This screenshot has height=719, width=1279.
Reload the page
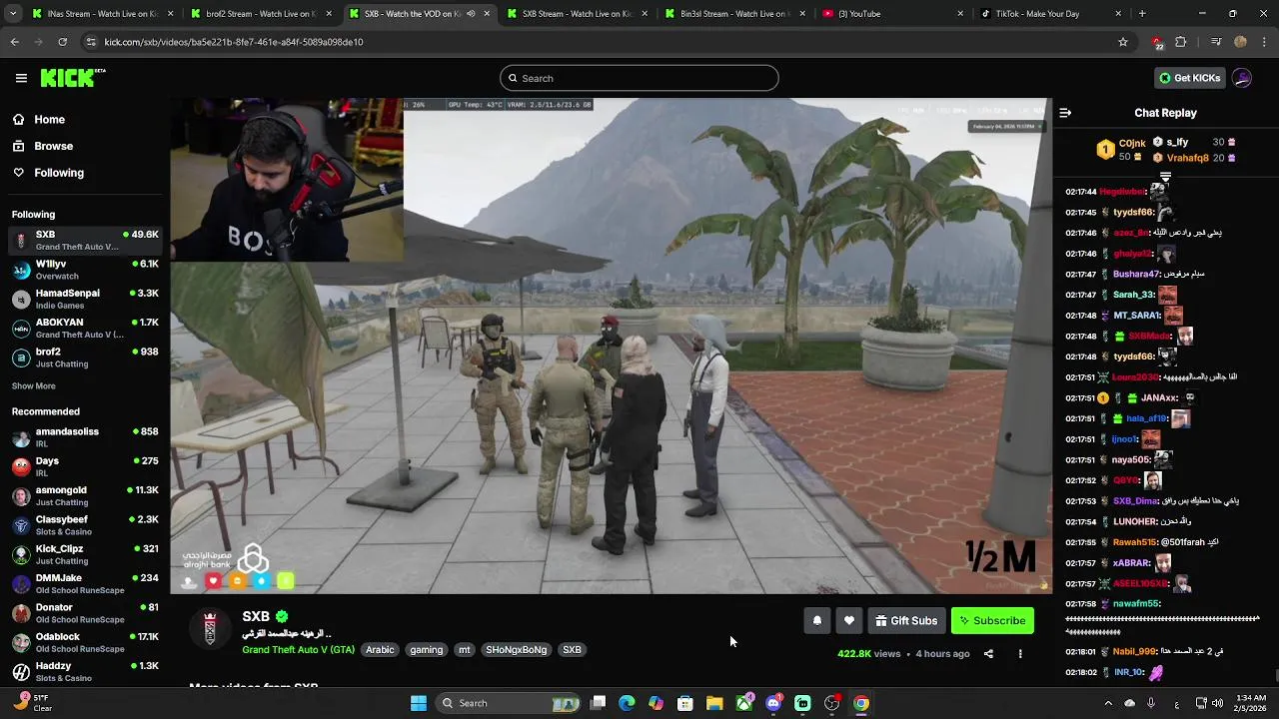62,42
